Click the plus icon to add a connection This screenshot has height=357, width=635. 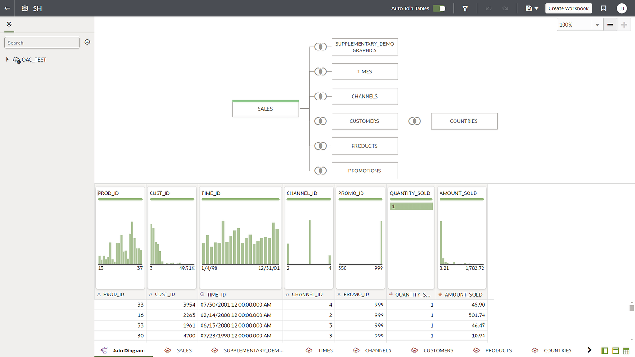click(x=87, y=42)
